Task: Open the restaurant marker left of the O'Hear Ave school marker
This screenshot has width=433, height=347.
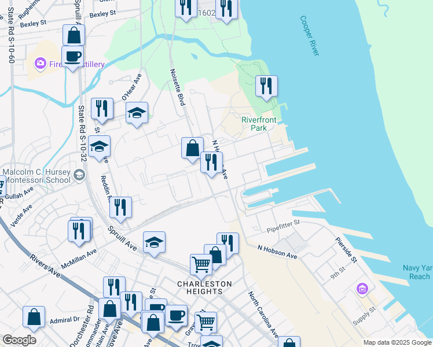Action: (x=102, y=110)
